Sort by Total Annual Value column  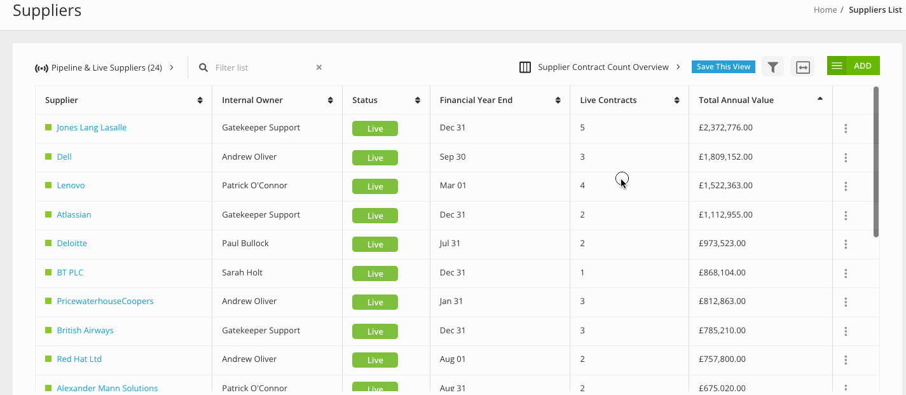[x=820, y=99]
